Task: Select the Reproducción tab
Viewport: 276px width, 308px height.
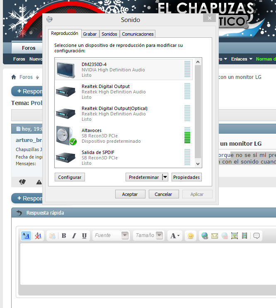Action: (65, 33)
